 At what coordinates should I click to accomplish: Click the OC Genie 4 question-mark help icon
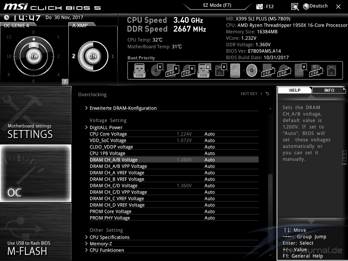(x=65, y=82)
